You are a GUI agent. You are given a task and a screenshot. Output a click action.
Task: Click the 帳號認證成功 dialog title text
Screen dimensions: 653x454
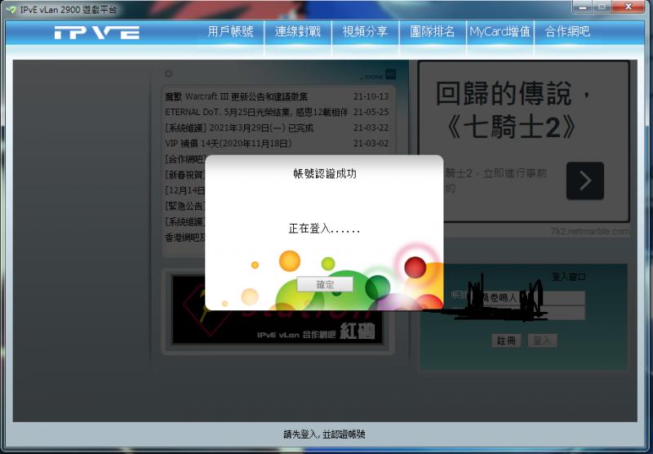point(325,174)
